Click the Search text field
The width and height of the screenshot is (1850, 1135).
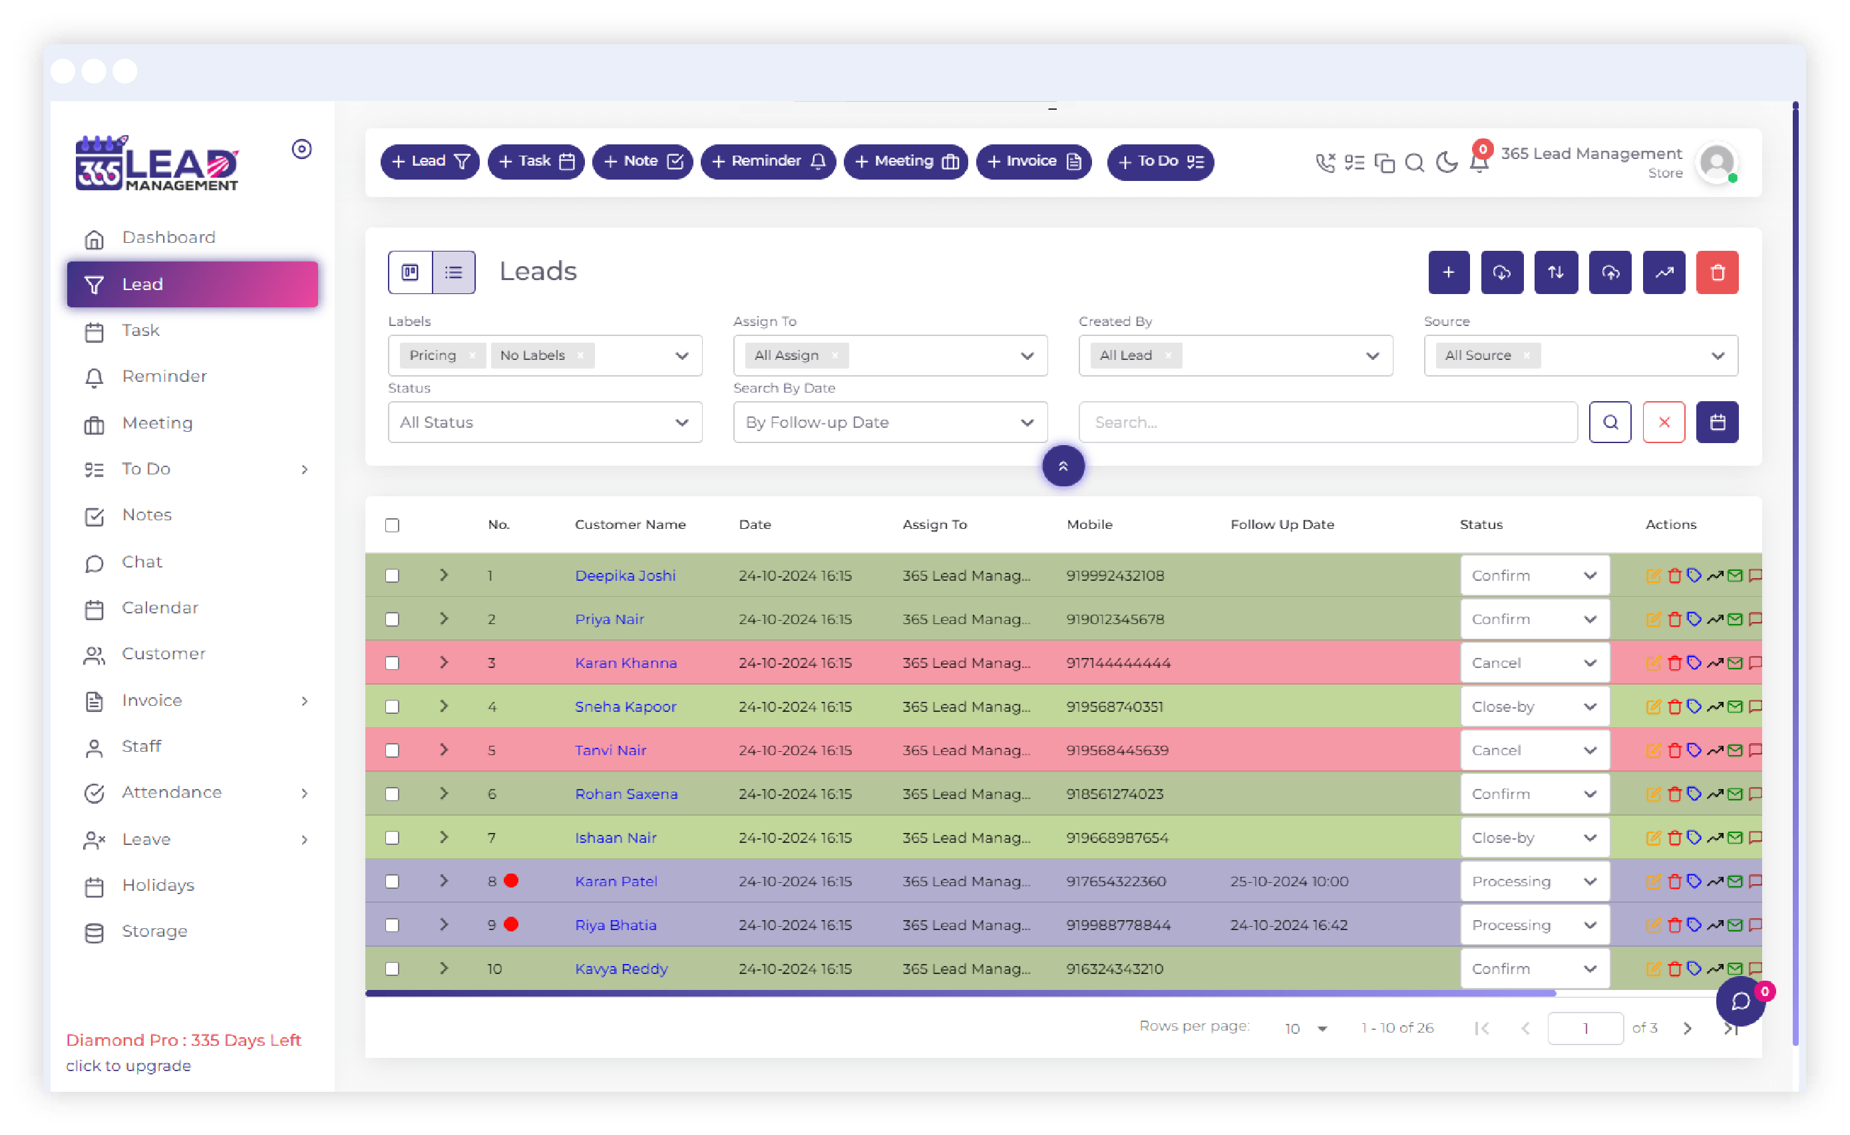click(x=1328, y=422)
